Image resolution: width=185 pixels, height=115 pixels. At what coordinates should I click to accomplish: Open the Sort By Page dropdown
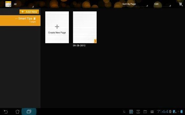pos(135,4)
